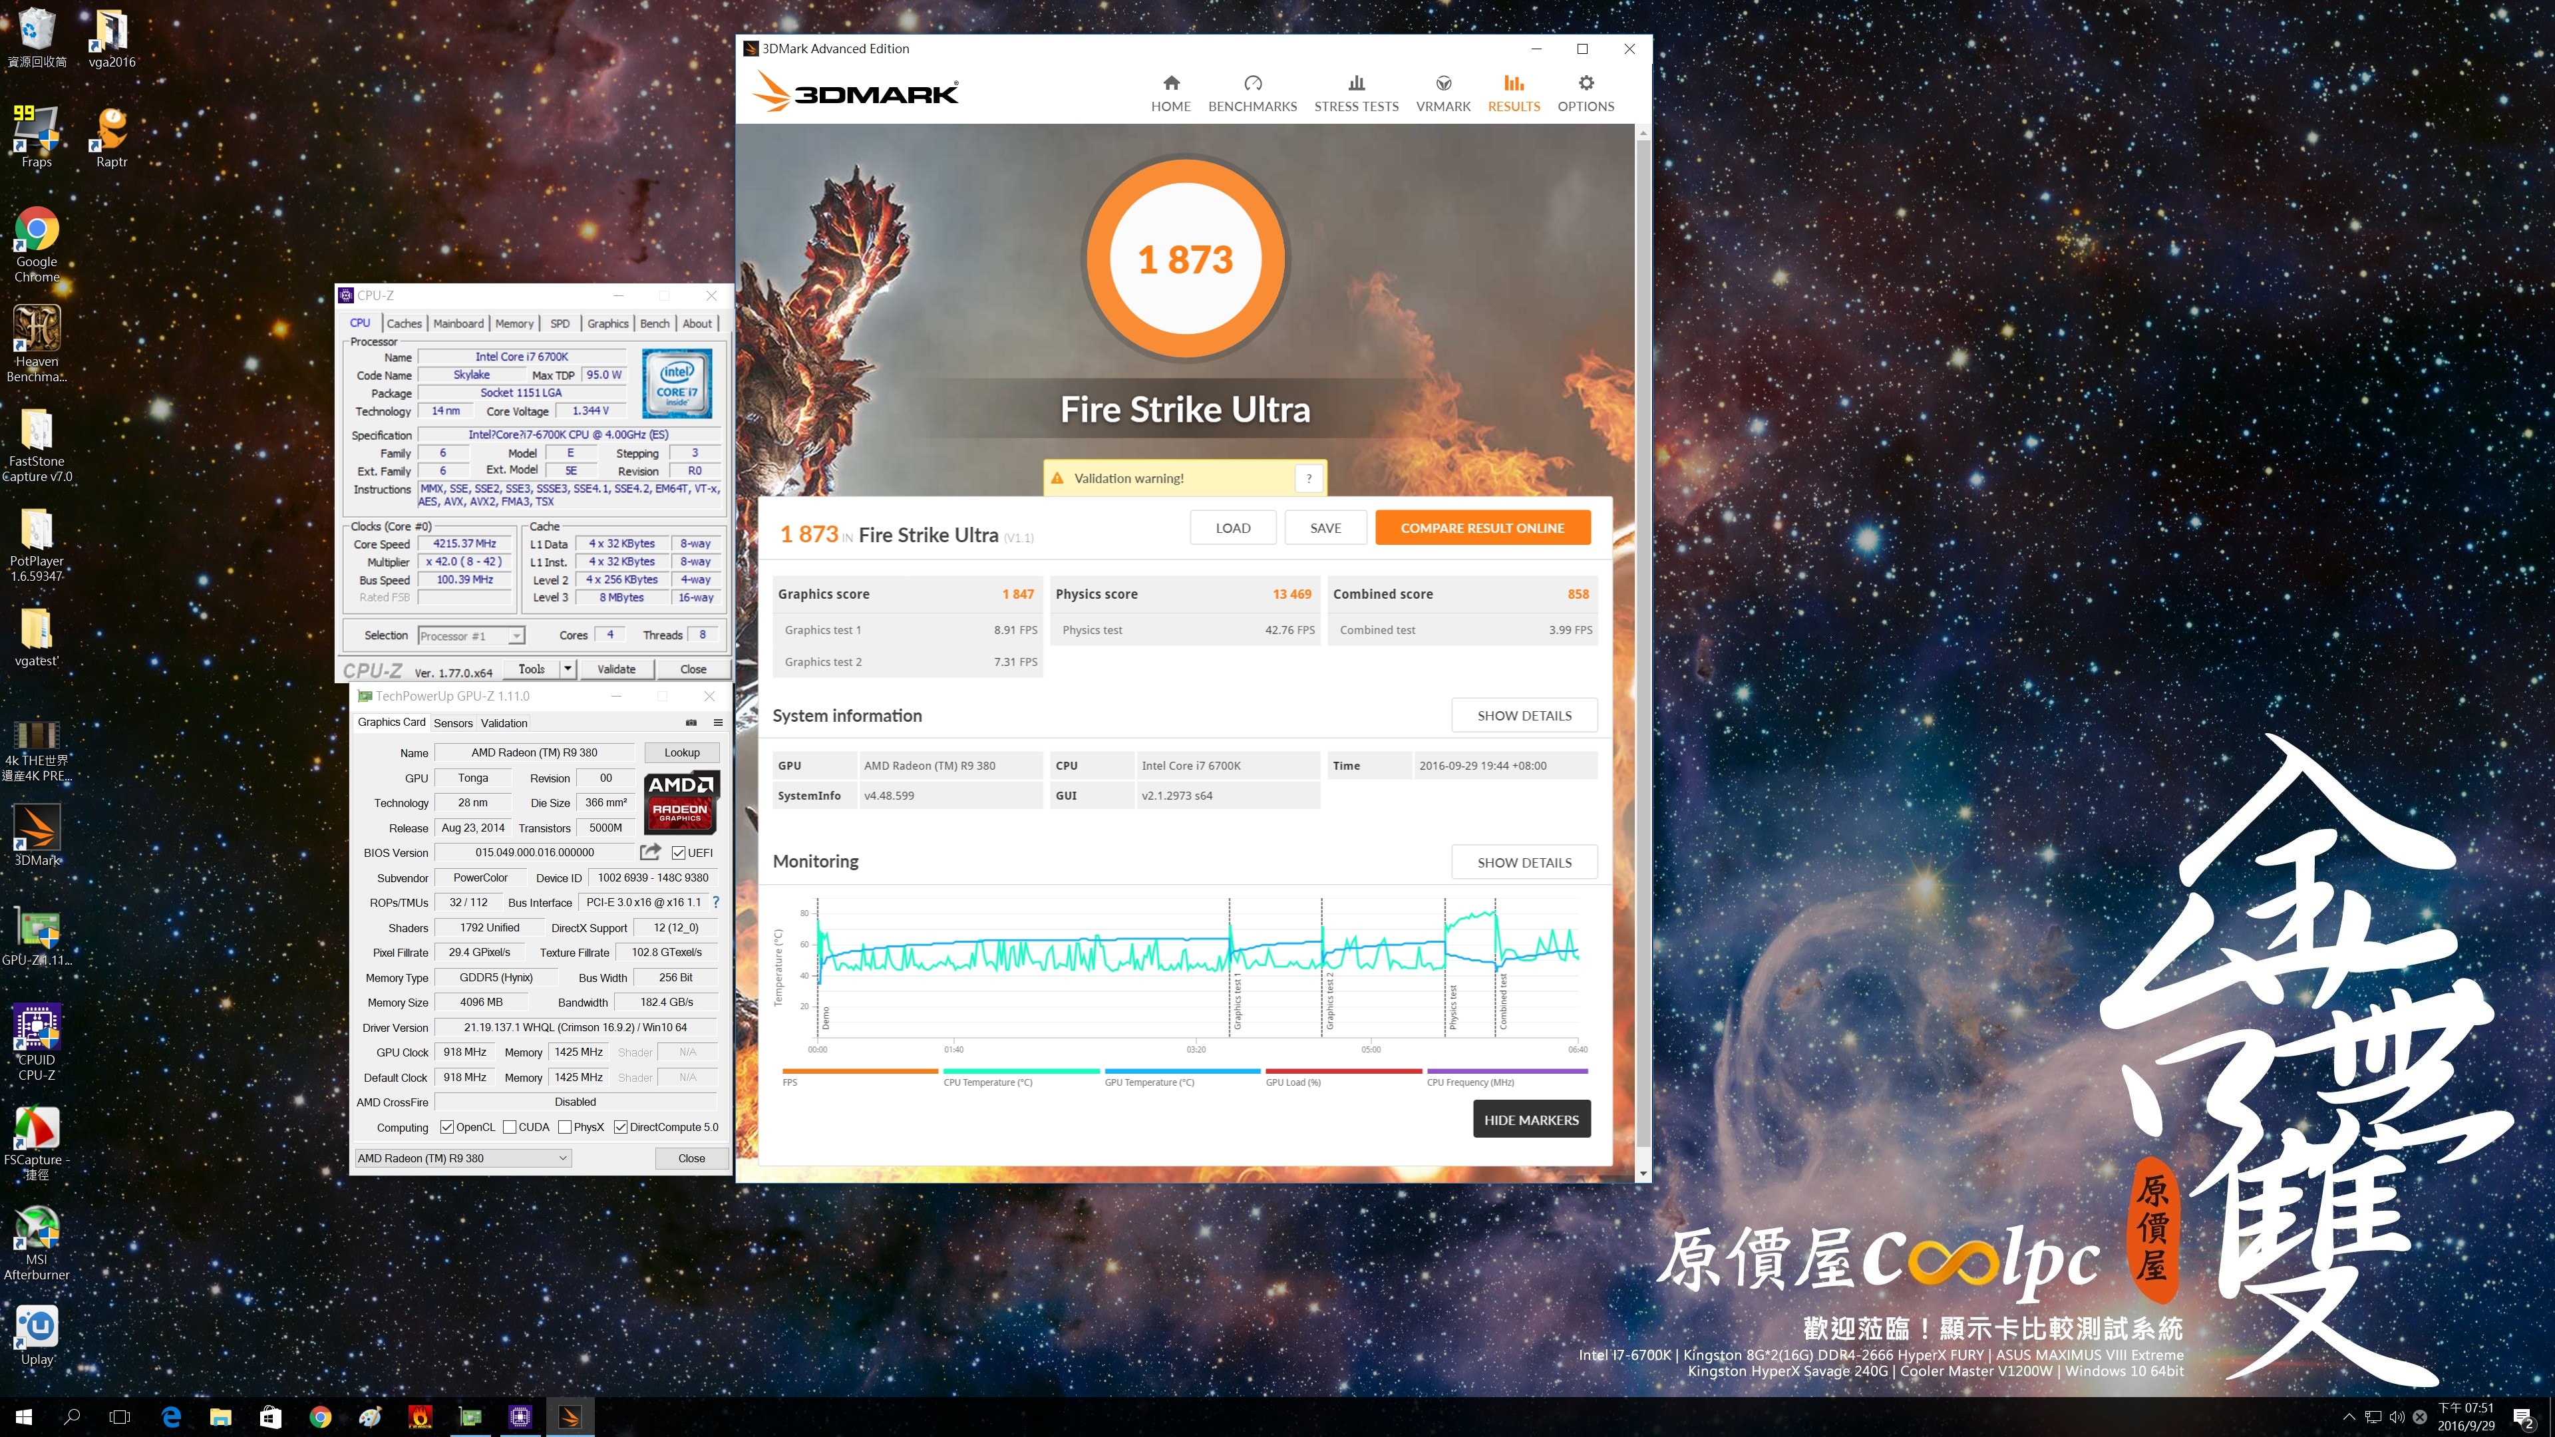
Task: Toggle the FPS monitoring legend
Action: pyautogui.click(x=859, y=1077)
